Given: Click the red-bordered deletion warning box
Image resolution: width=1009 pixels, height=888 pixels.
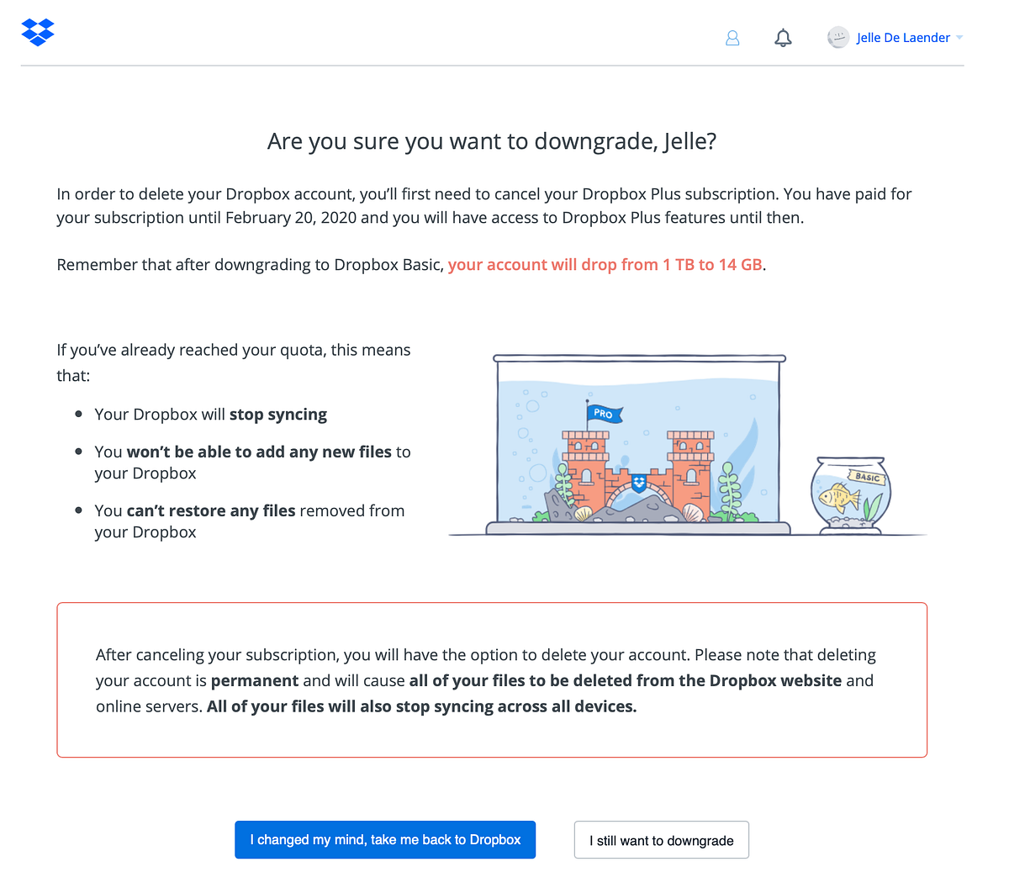Looking at the screenshot, I should tap(492, 679).
